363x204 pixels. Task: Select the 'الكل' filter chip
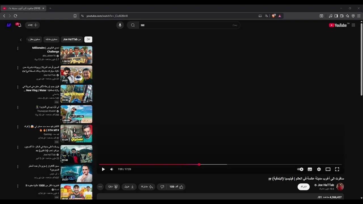click(88, 39)
